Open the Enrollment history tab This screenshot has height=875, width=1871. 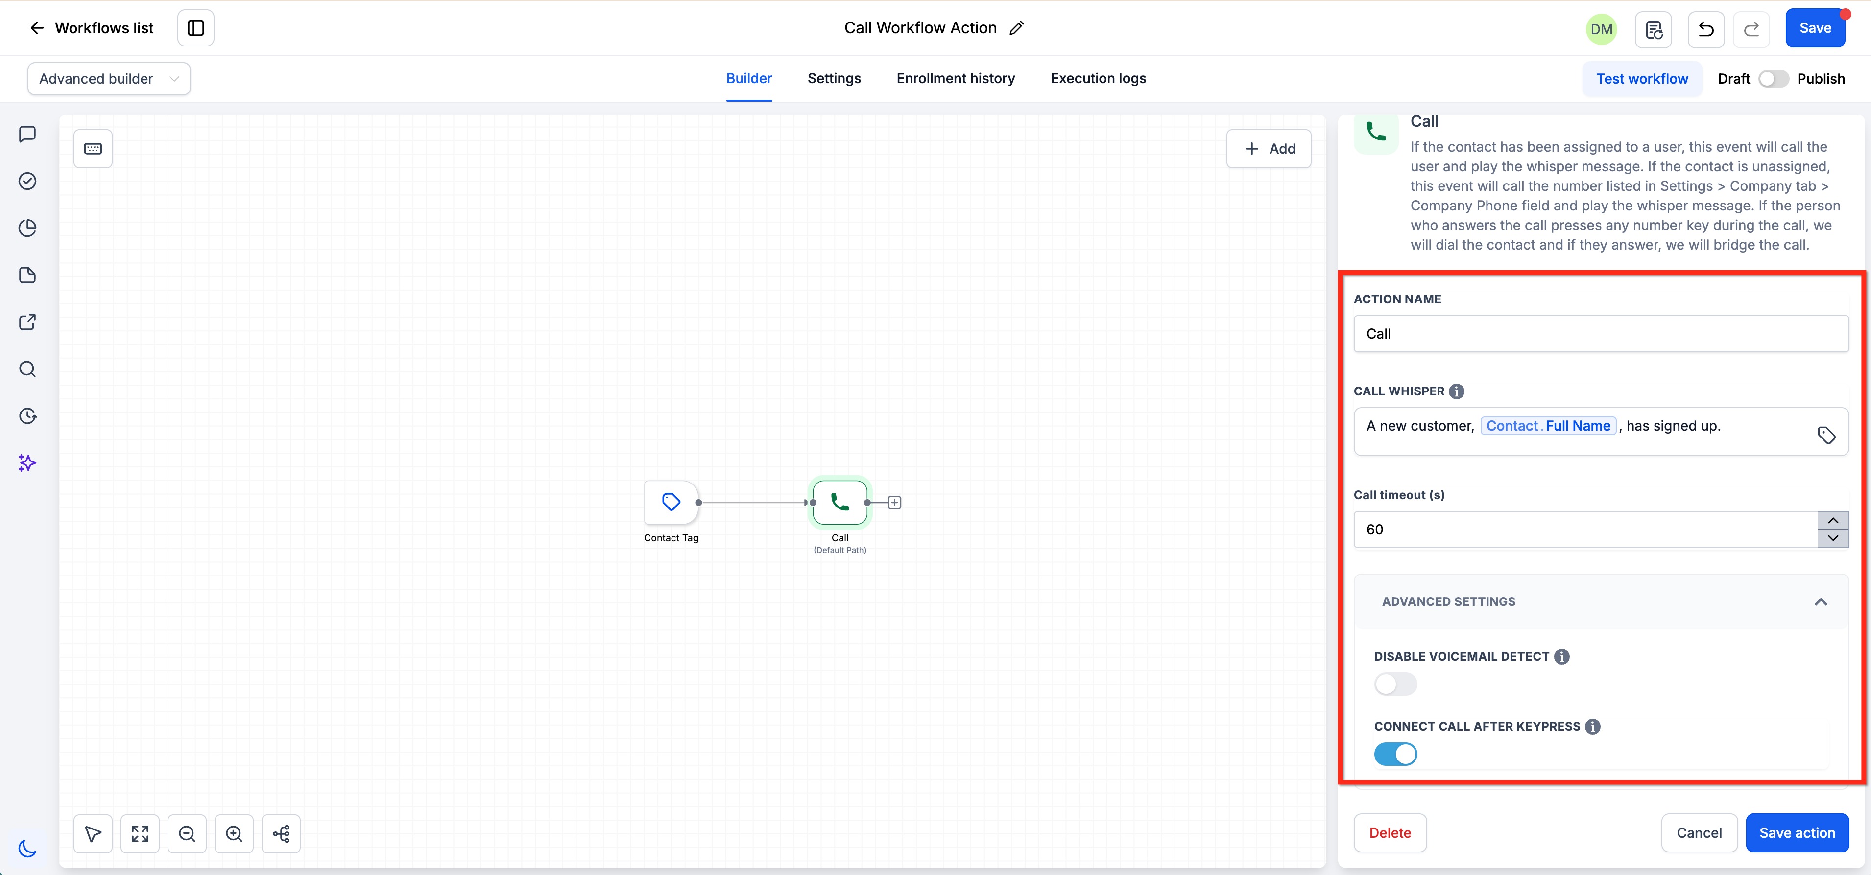pyautogui.click(x=955, y=78)
